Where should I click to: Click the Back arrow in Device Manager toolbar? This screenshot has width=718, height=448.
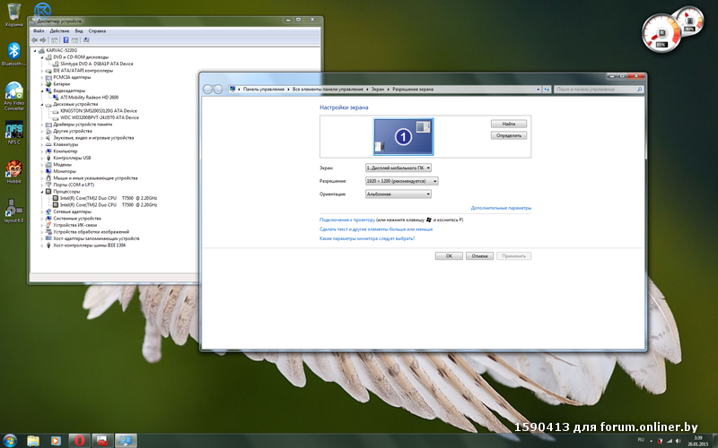tap(35, 40)
